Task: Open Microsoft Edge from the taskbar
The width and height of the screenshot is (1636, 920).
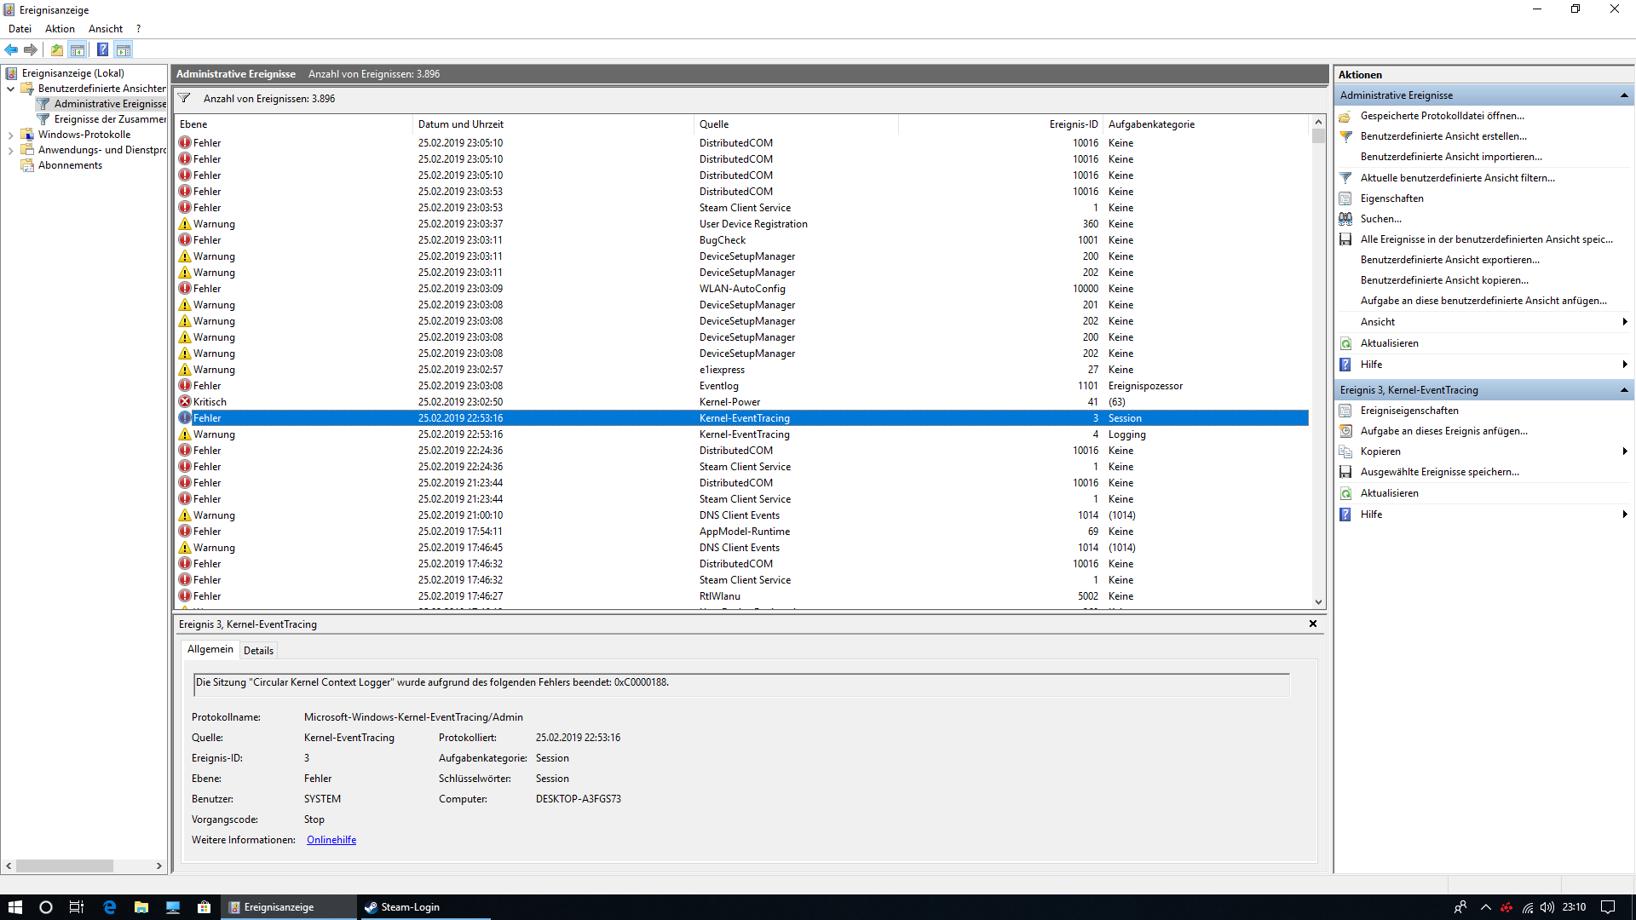Action: [109, 907]
